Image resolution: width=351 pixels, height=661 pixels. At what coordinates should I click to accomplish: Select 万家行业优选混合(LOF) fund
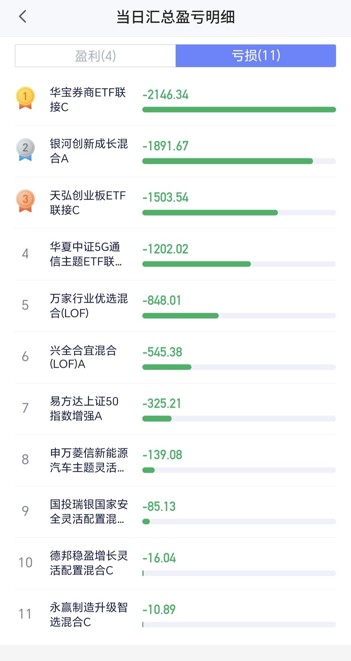[x=88, y=306]
